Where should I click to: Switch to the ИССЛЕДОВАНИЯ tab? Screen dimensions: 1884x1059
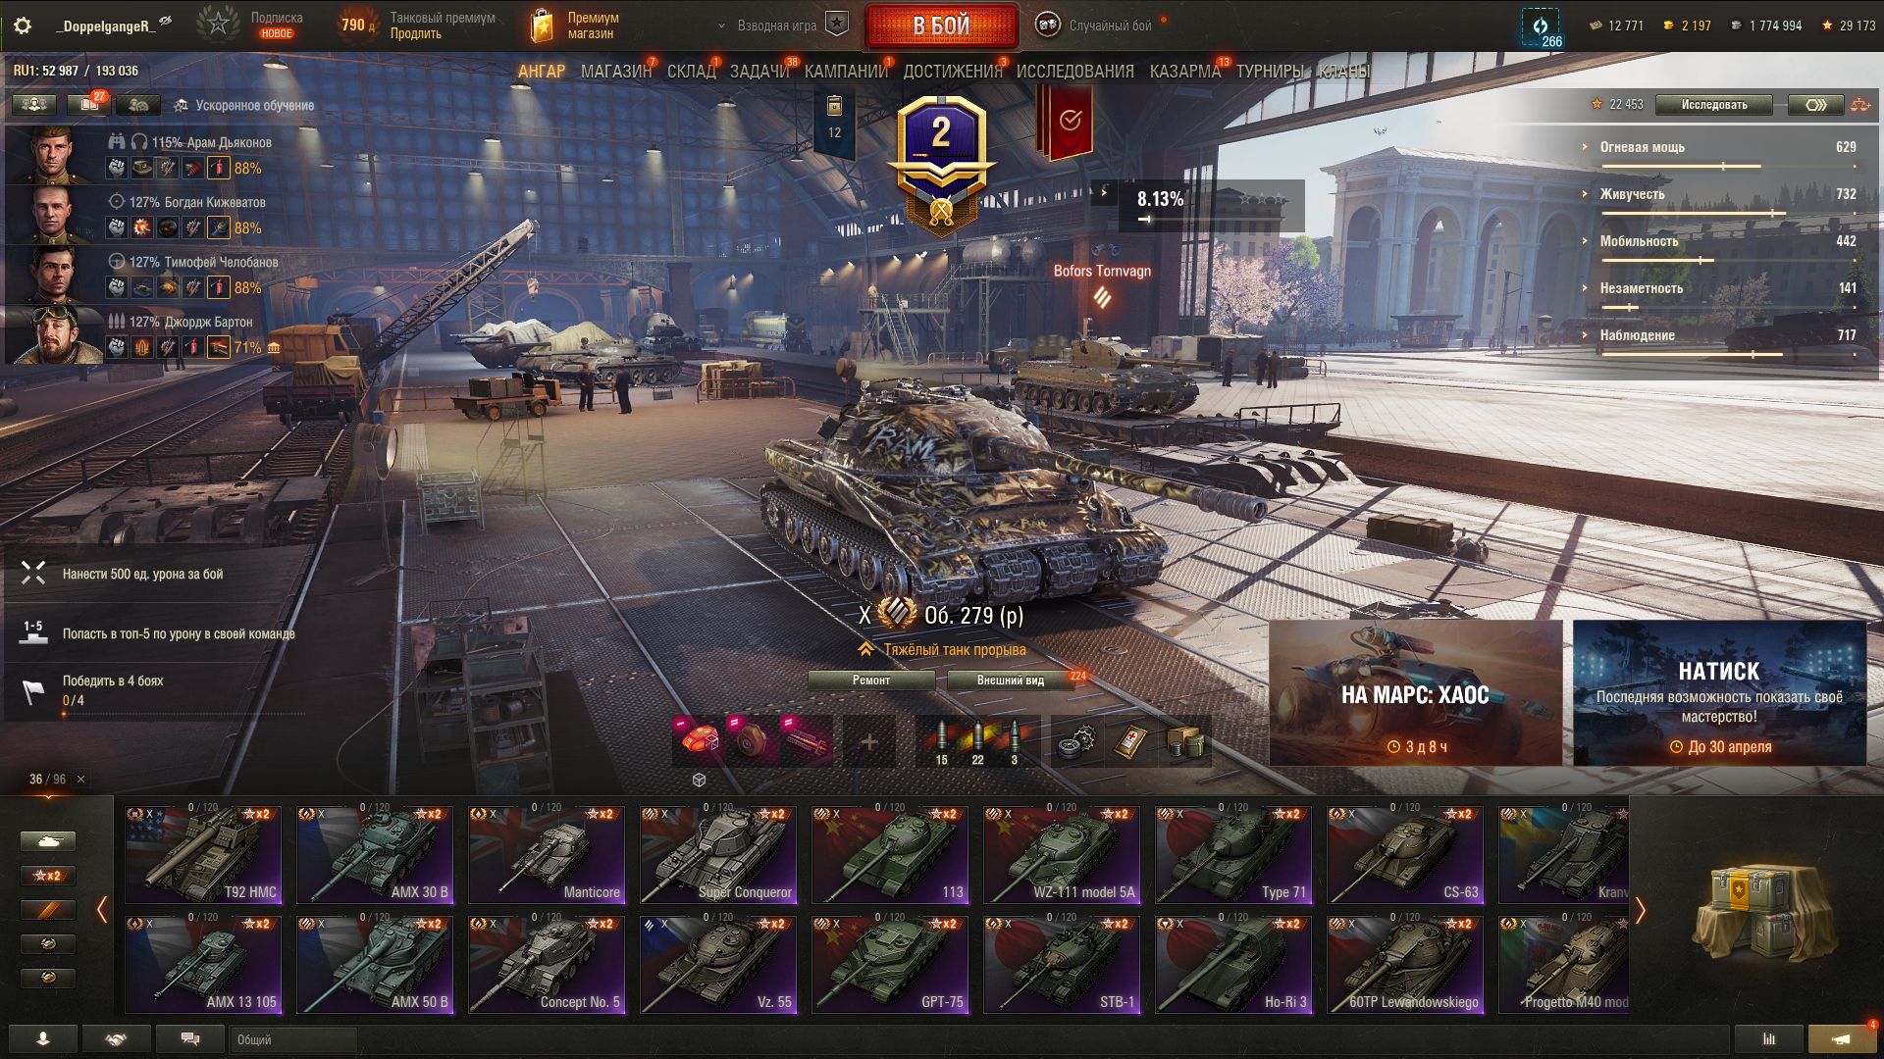(x=1074, y=72)
